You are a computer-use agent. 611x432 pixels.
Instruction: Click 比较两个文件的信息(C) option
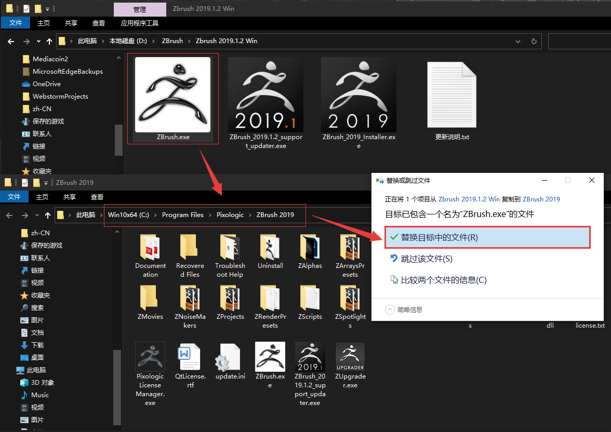[443, 280]
